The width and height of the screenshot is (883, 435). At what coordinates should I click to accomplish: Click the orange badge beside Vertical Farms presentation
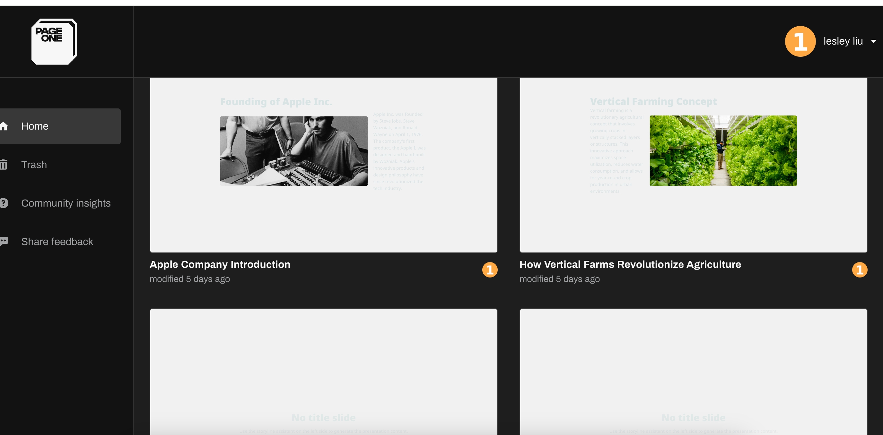click(x=859, y=270)
